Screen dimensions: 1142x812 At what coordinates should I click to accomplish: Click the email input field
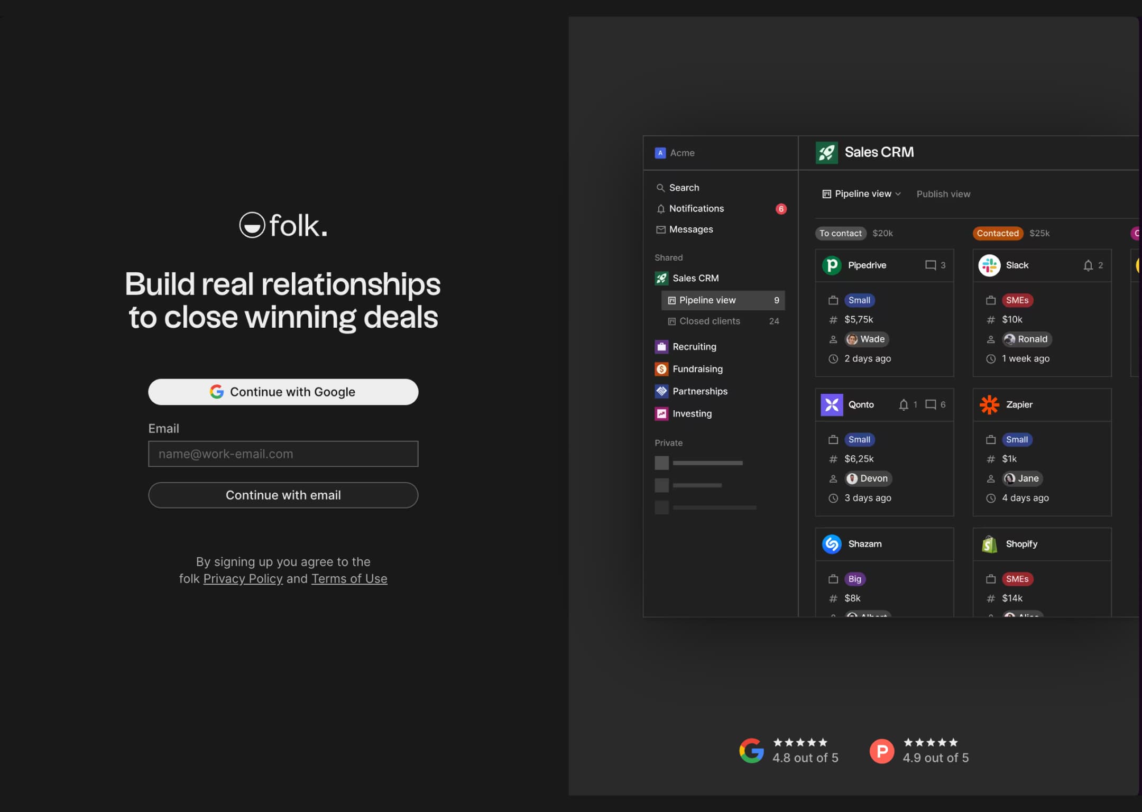tap(283, 454)
